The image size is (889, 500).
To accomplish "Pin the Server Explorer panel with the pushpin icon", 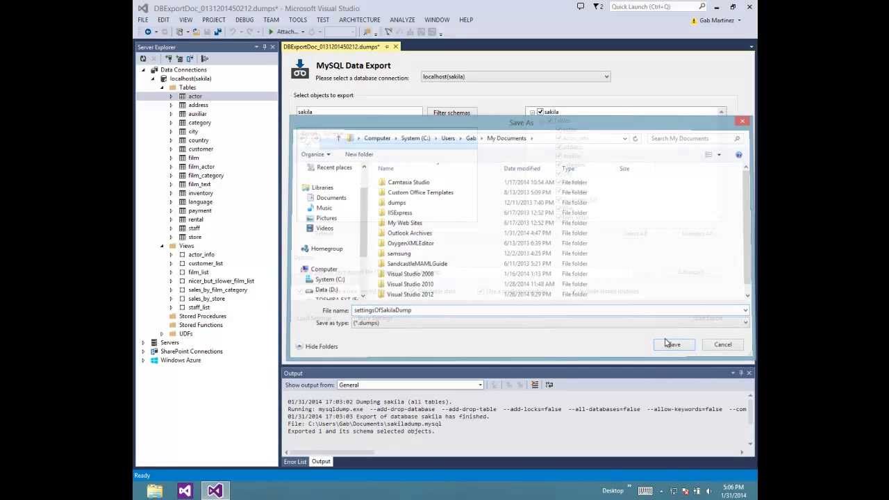I will point(264,47).
